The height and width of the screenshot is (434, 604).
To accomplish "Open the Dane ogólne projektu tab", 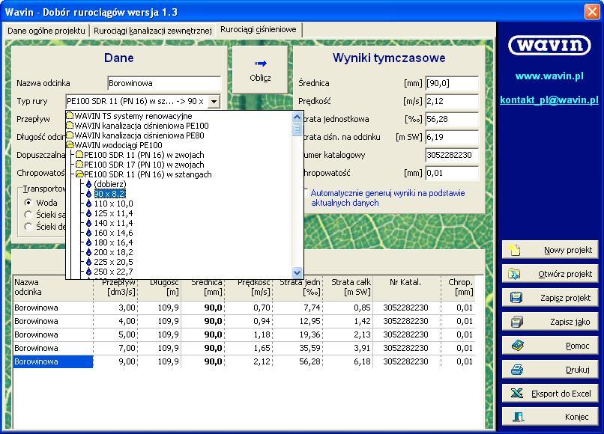I will [x=46, y=31].
